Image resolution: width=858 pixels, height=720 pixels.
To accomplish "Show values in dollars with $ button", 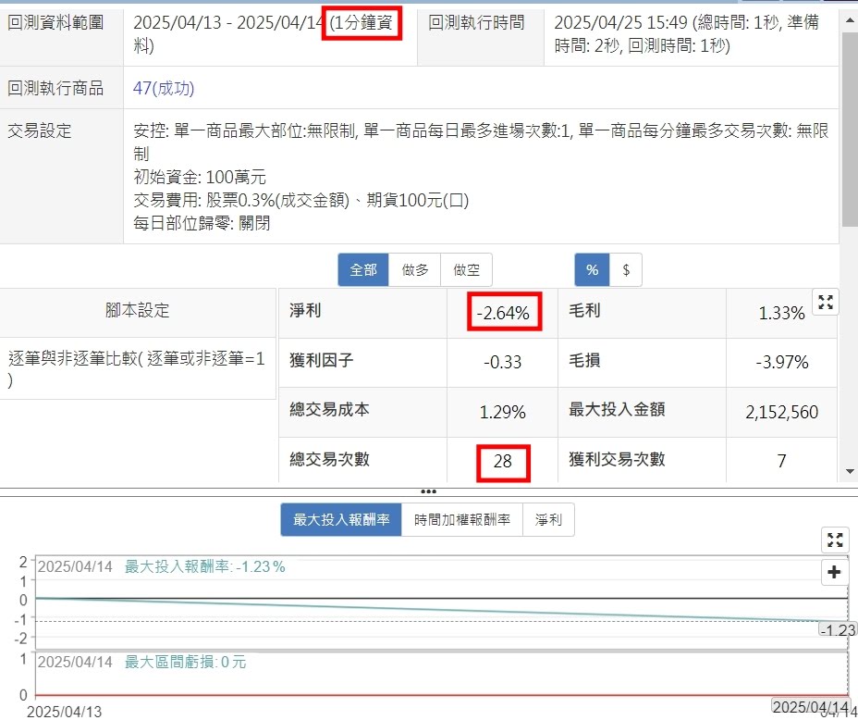I will click(x=626, y=270).
